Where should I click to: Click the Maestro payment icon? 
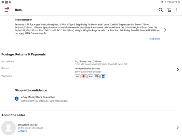point(97,76)
